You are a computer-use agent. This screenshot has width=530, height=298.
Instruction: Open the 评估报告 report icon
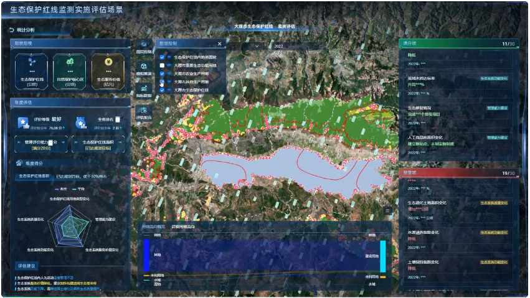pos(143,113)
